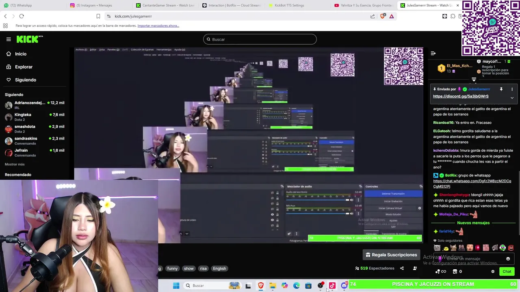Reload the kick.com page
520x292 pixels.
pyautogui.click(x=22, y=16)
